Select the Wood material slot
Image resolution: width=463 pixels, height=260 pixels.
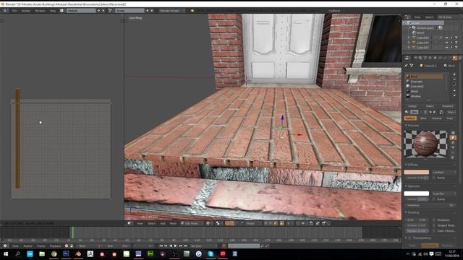coord(424,92)
